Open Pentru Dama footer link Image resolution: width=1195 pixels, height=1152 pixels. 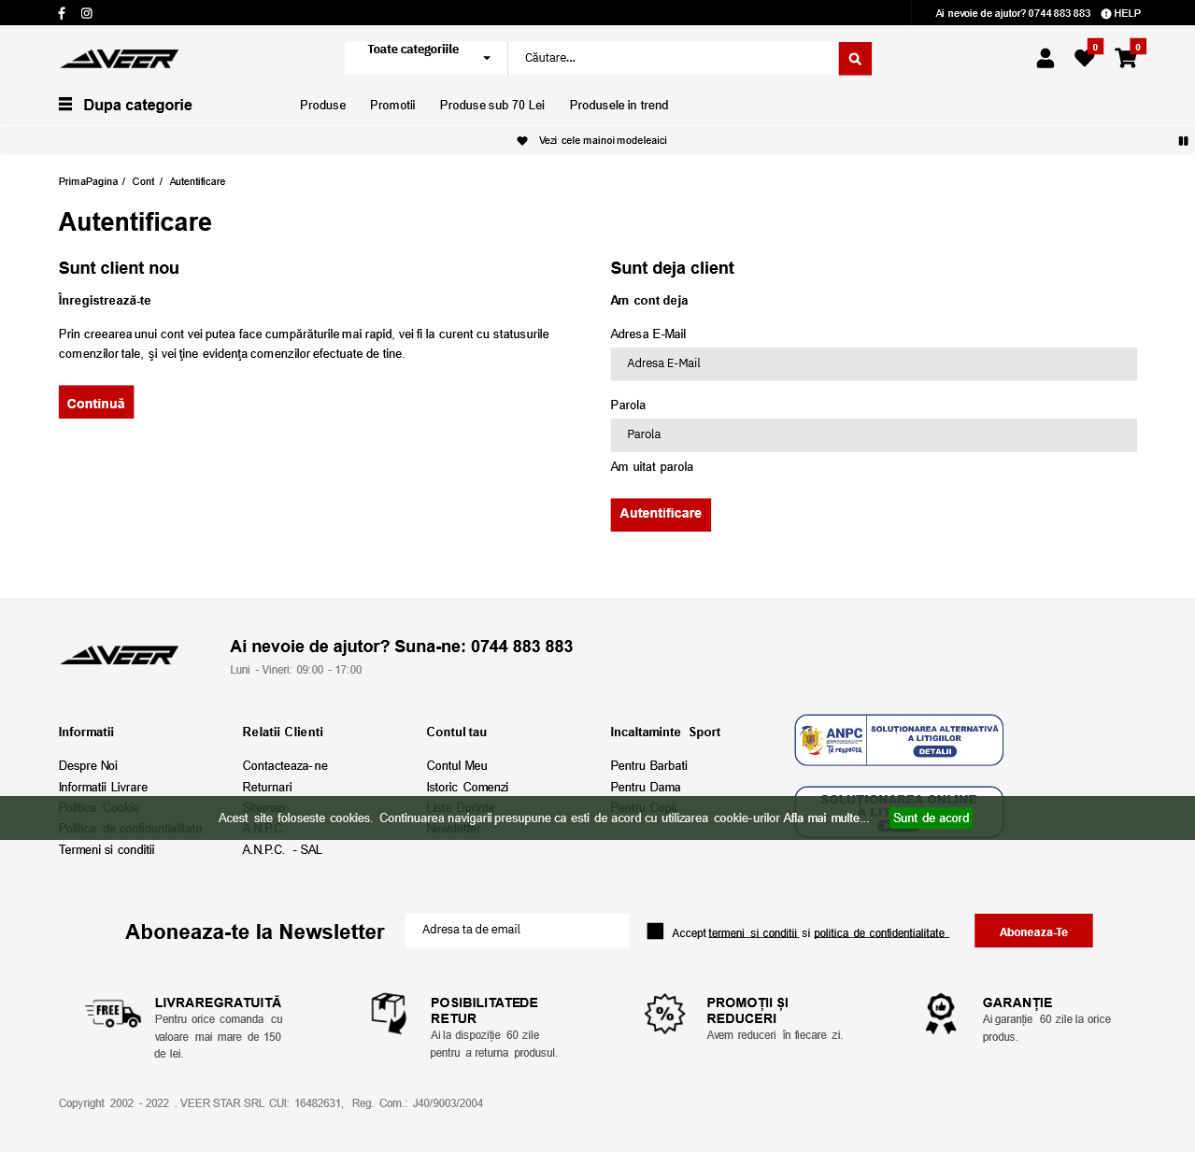[646, 788]
